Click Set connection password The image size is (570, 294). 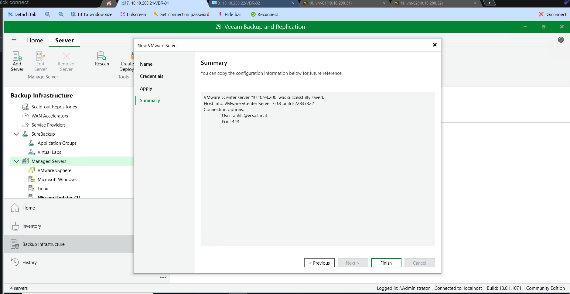[181, 14]
